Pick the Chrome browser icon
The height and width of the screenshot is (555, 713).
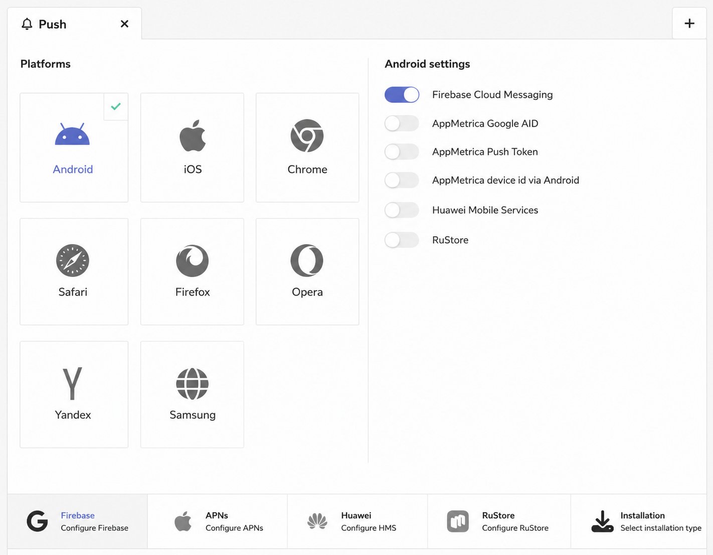click(307, 135)
